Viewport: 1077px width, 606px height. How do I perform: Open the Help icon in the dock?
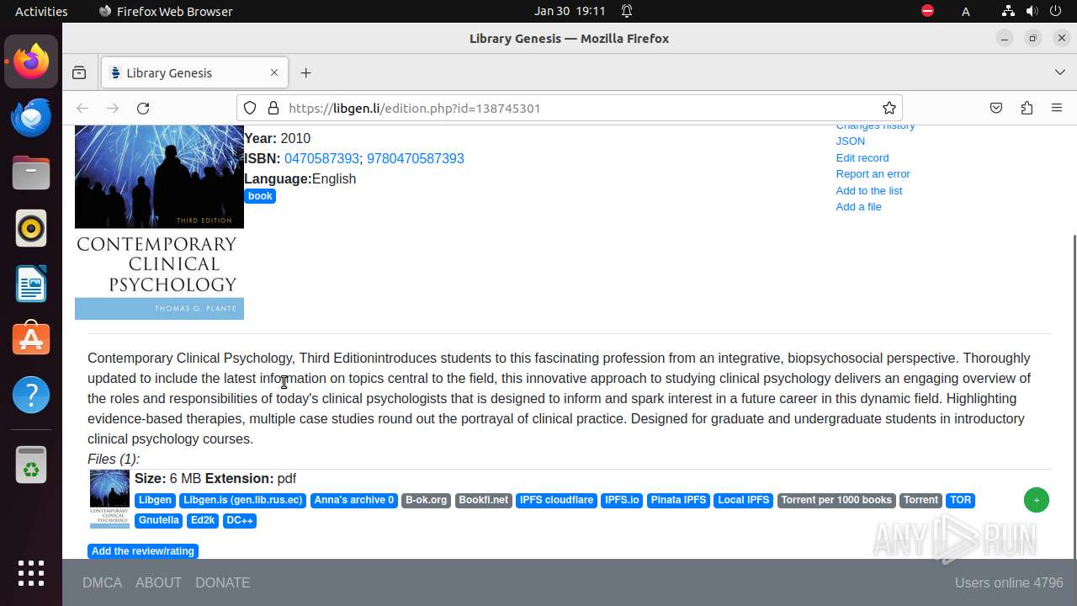(x=31, y=395)
